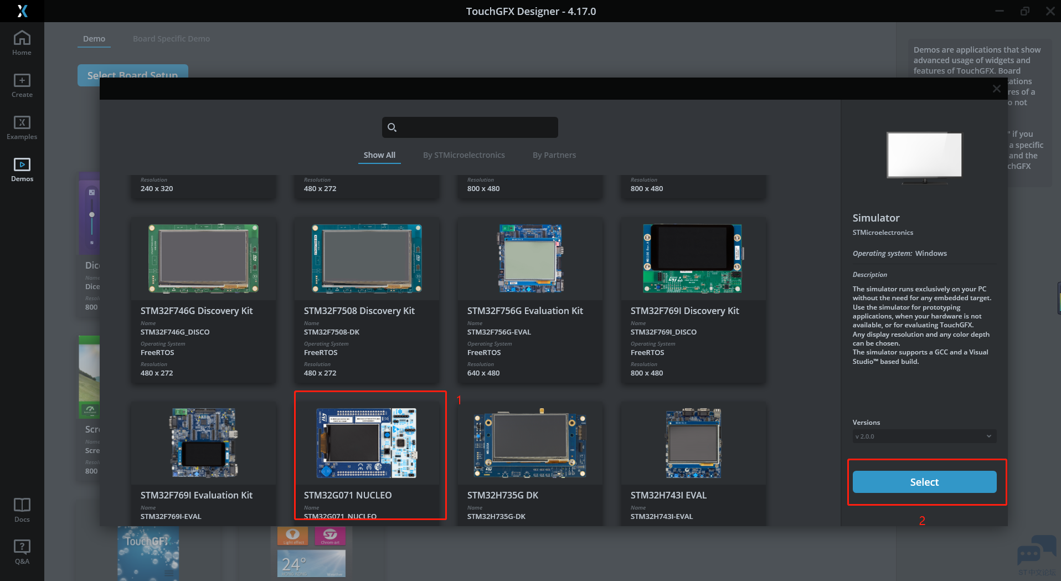Click the STM32H743I EVAL title
This screenshot has width=1061, height=581.
[668, 495]
